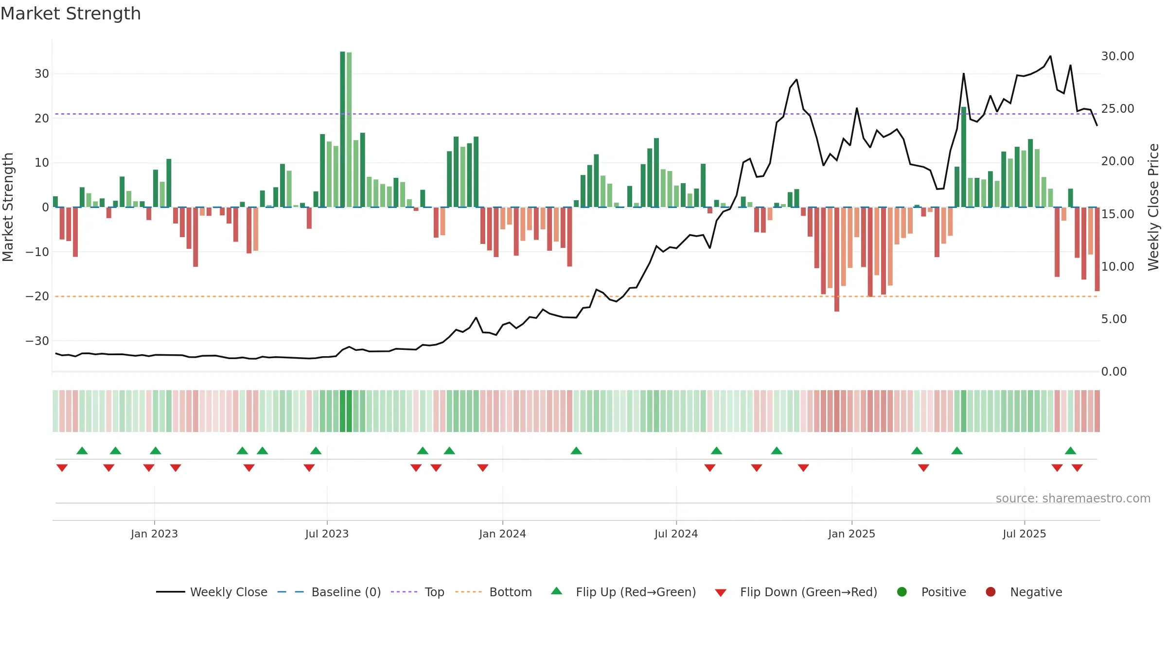
Task: Click the green Flip Up triangle icon in legend
Action: 557,591
